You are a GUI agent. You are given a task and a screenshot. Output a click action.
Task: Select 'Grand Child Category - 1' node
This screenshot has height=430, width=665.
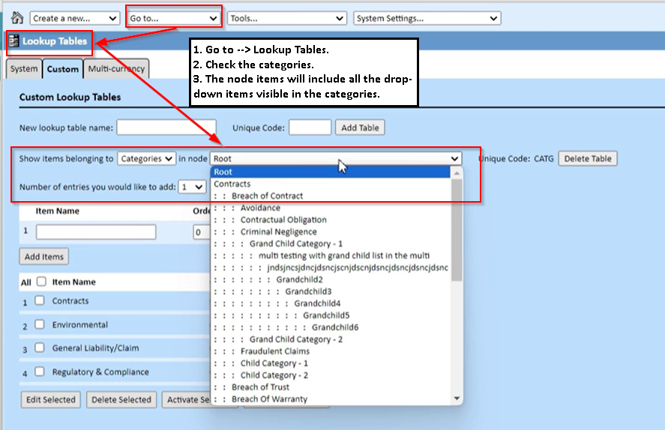click(x=331, y=244)
